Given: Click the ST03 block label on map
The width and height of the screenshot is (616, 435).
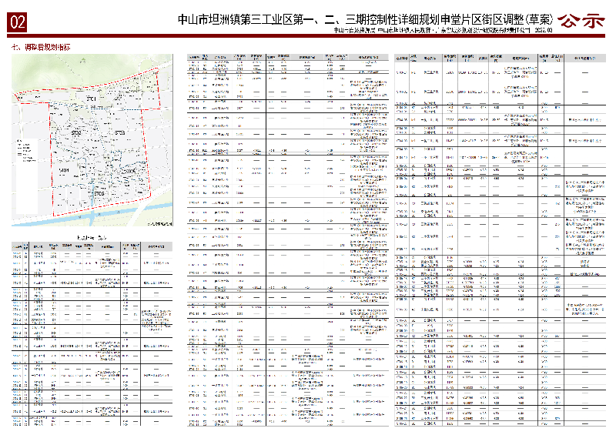Looking at the screenshot, I should click(x=120, y=133).
